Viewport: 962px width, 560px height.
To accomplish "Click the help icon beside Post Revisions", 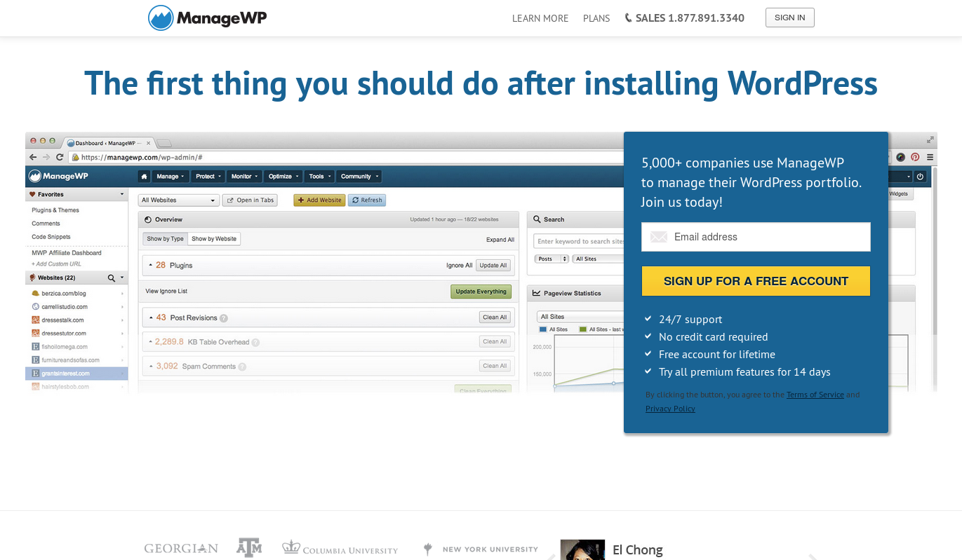I will coord(224,318).
